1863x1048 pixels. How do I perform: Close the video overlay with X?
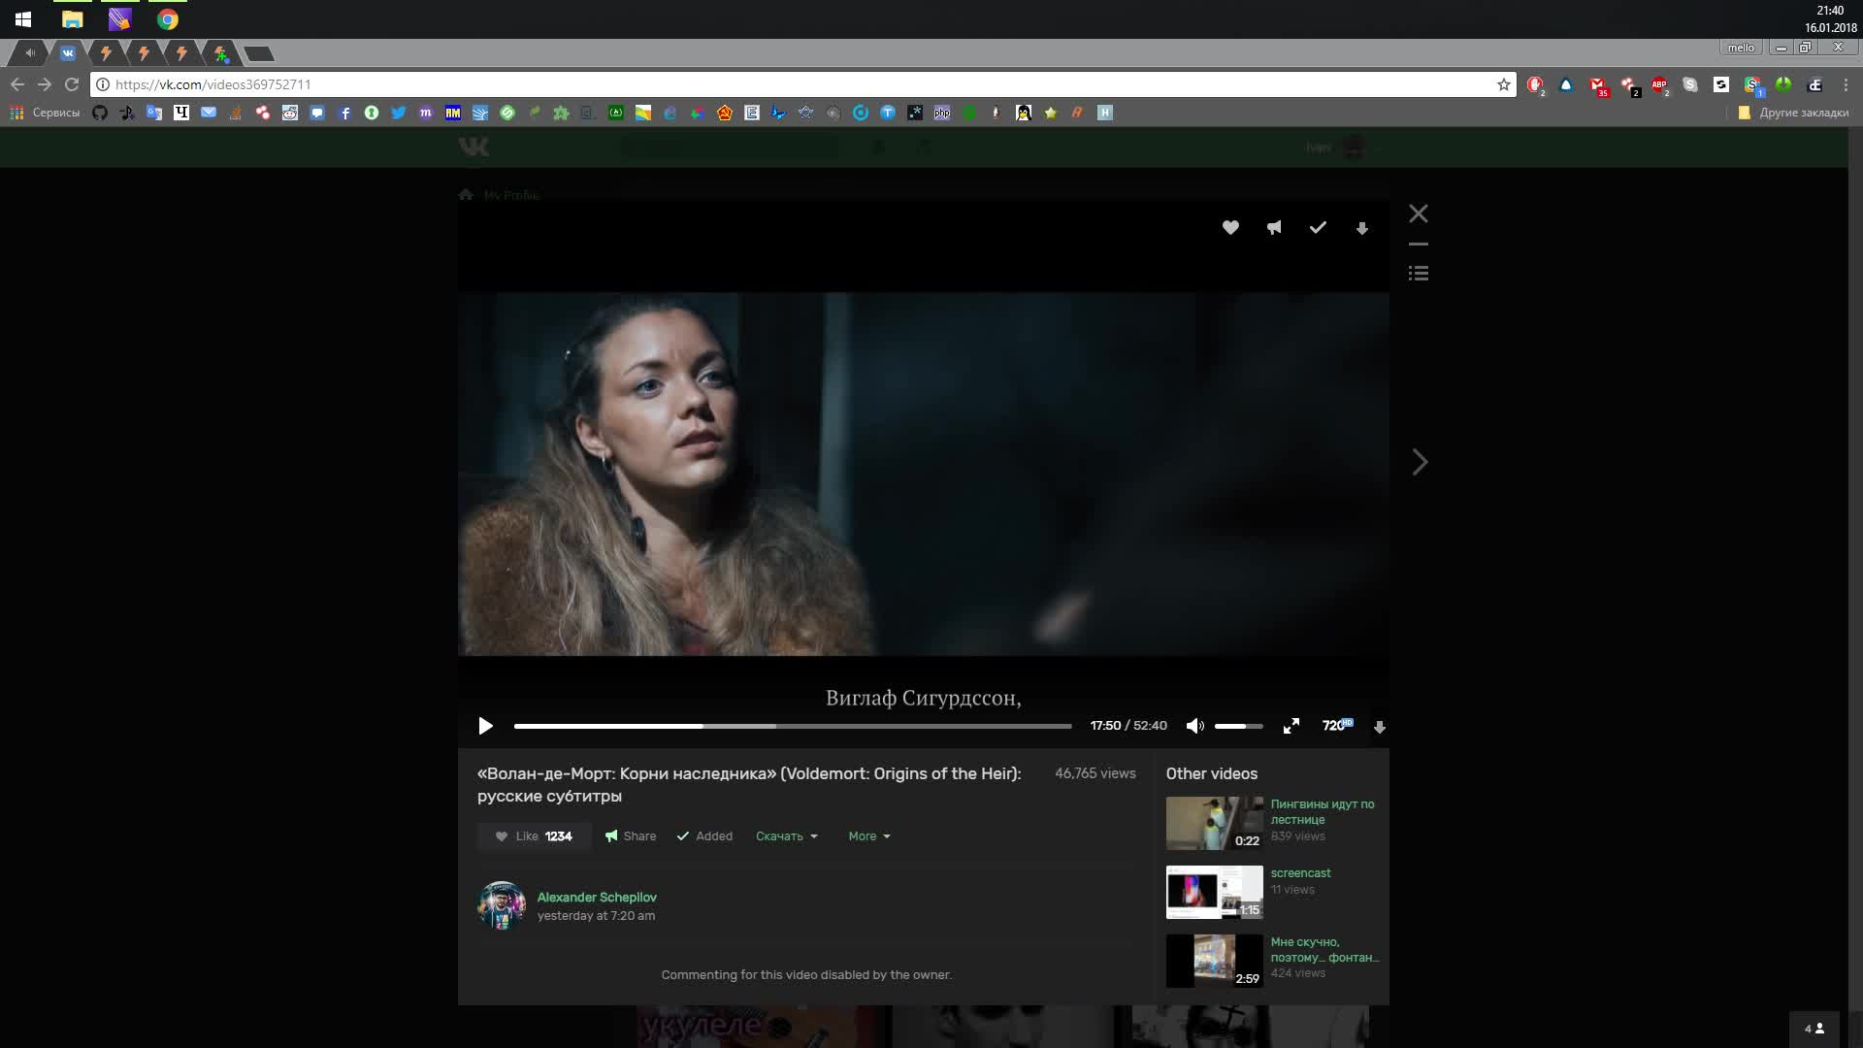(x=1419, y=213)
